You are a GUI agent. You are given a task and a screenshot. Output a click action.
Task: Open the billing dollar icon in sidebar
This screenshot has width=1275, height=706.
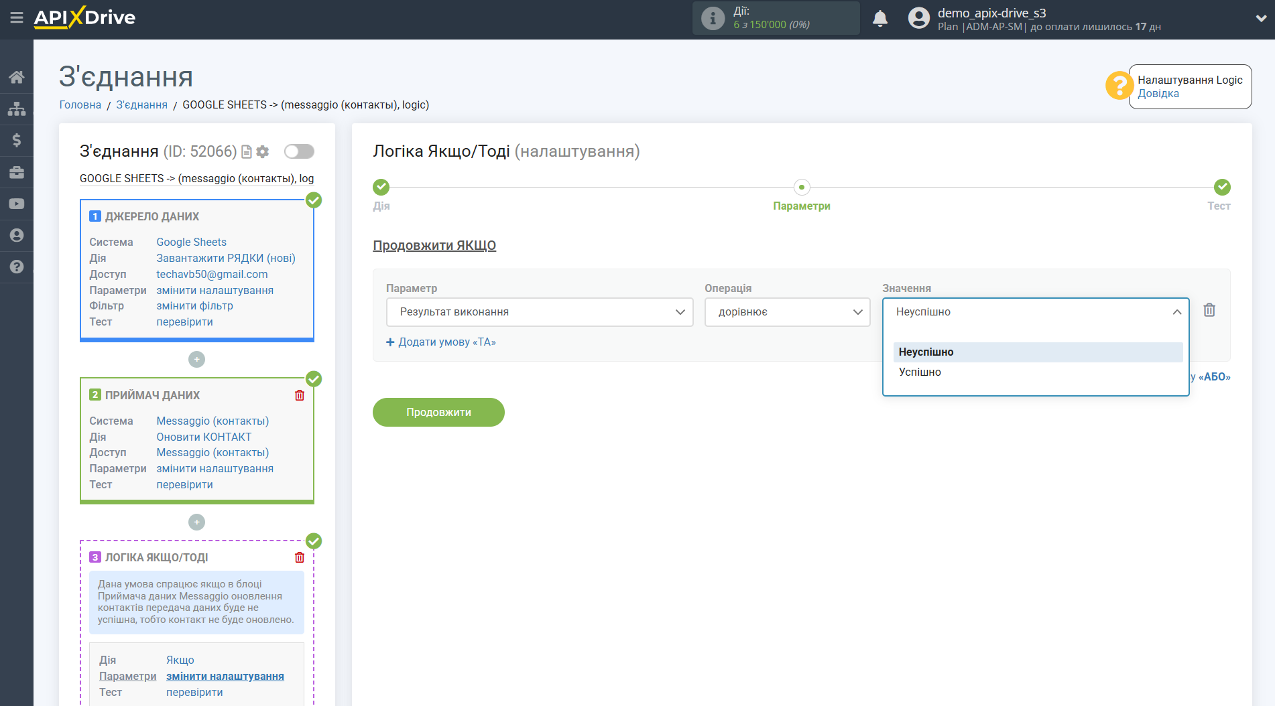coord(17,140)
